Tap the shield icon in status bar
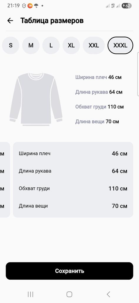Viewport: 139px width, 303px height. [24, 6]
